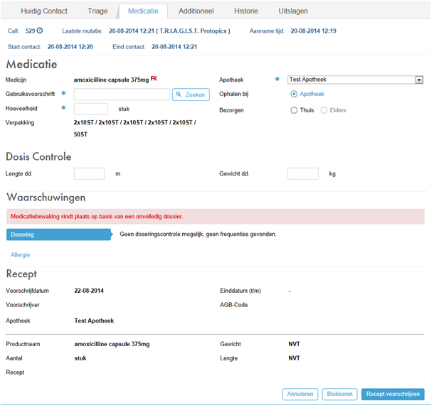Click the Gewicht dd. input field

pos(303,173)
